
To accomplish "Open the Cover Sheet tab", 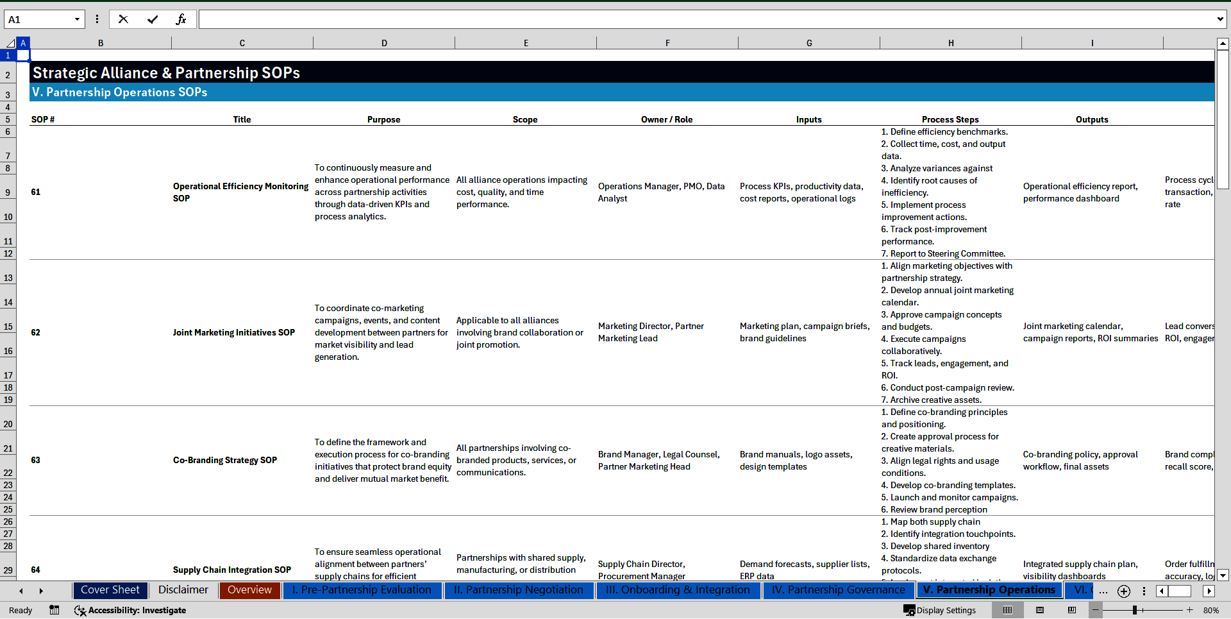I will (x=110, y=590).
